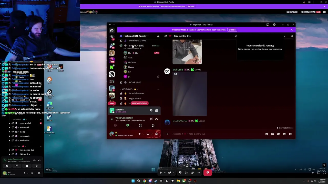Open more options ellipsis in bottom stream bar
This screenshot has height=184, width=328.
point(199,172)
